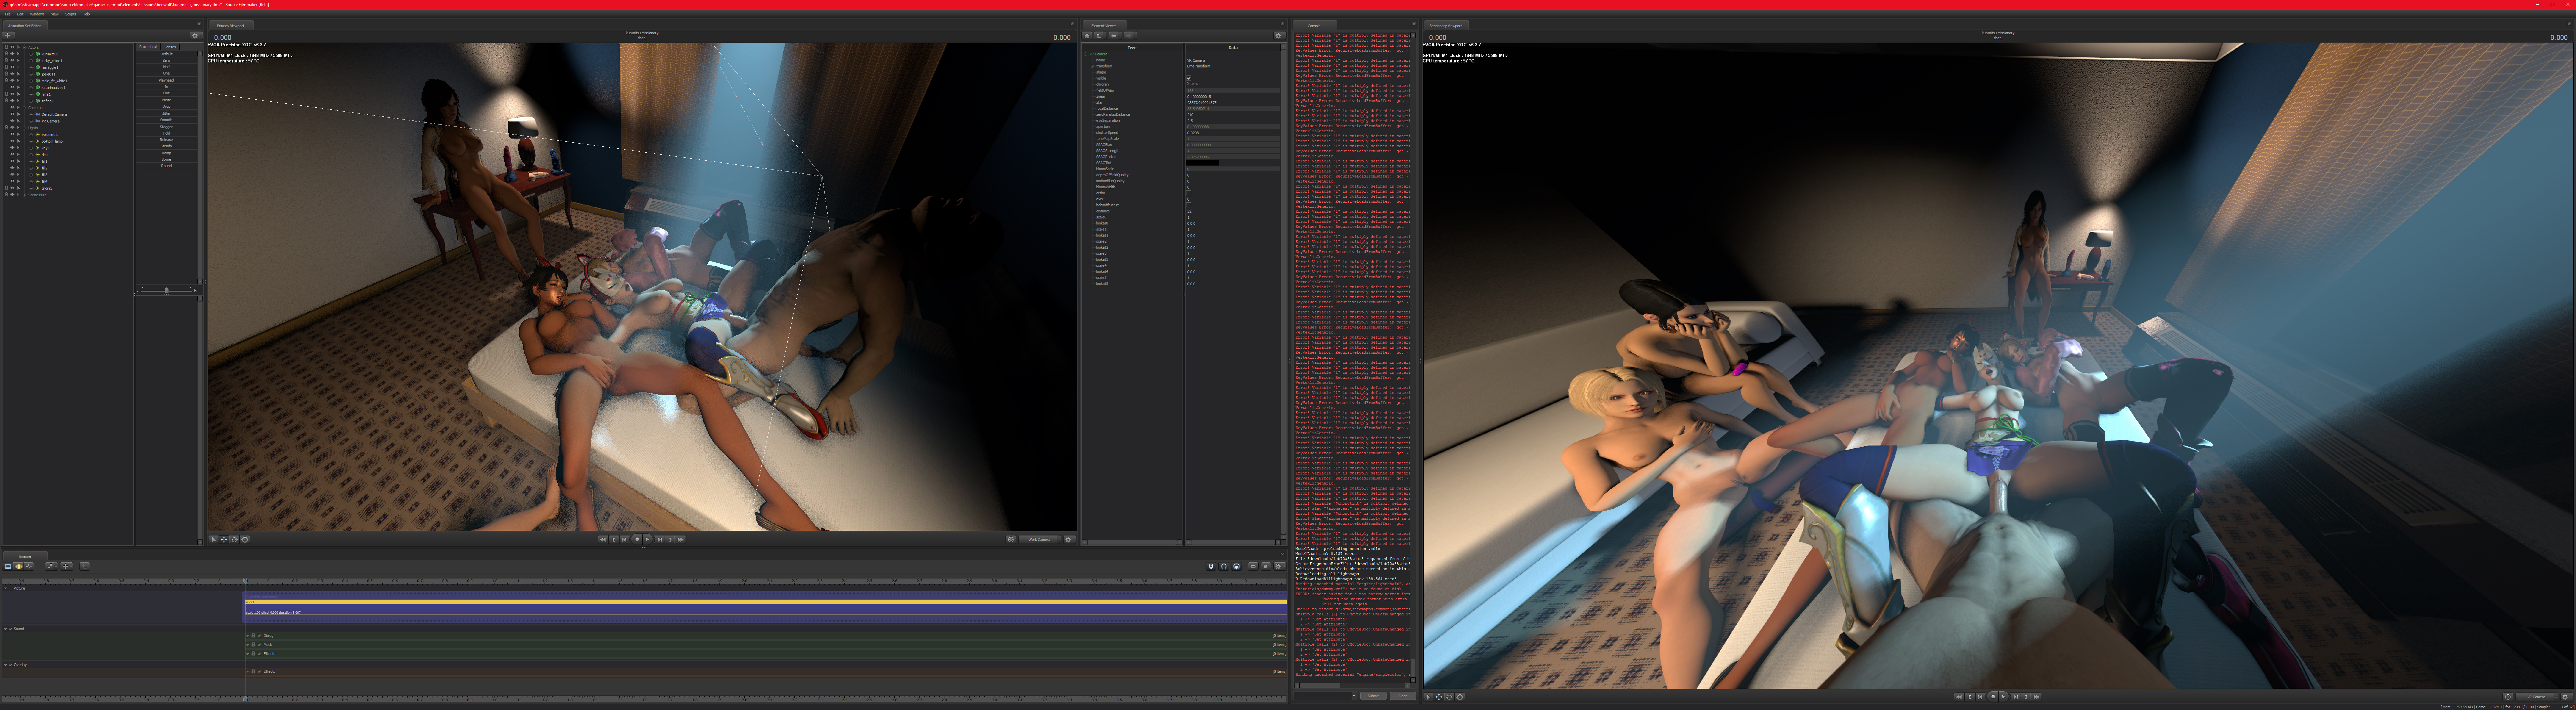
Task: Select the Motion Editor mode icon
Action: [18, 566]
